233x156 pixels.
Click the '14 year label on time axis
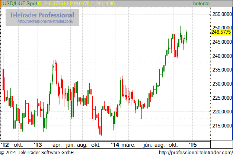(115, 145)
